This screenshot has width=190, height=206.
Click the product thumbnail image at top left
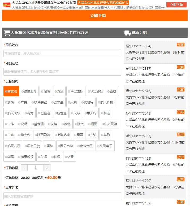pyautogui.click(x=6, y=5)
